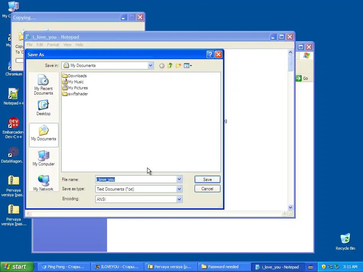The height and width of the screenshot is (272, 363).
Task: Click the clock showing 3:11 AM
Action: pyautogui.click(x=350, y=267)
